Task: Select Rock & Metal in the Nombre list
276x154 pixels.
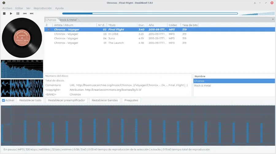Action: (234, 86)
